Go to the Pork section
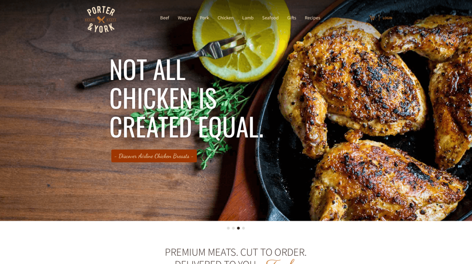 [x=204, y=18]
